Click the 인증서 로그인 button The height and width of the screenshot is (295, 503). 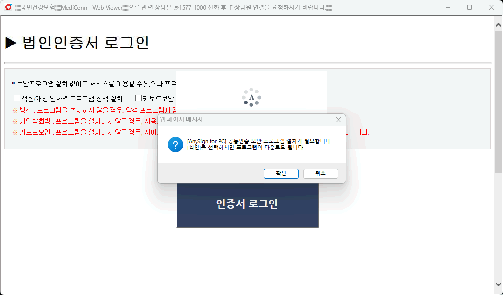(x=247, y=204)
